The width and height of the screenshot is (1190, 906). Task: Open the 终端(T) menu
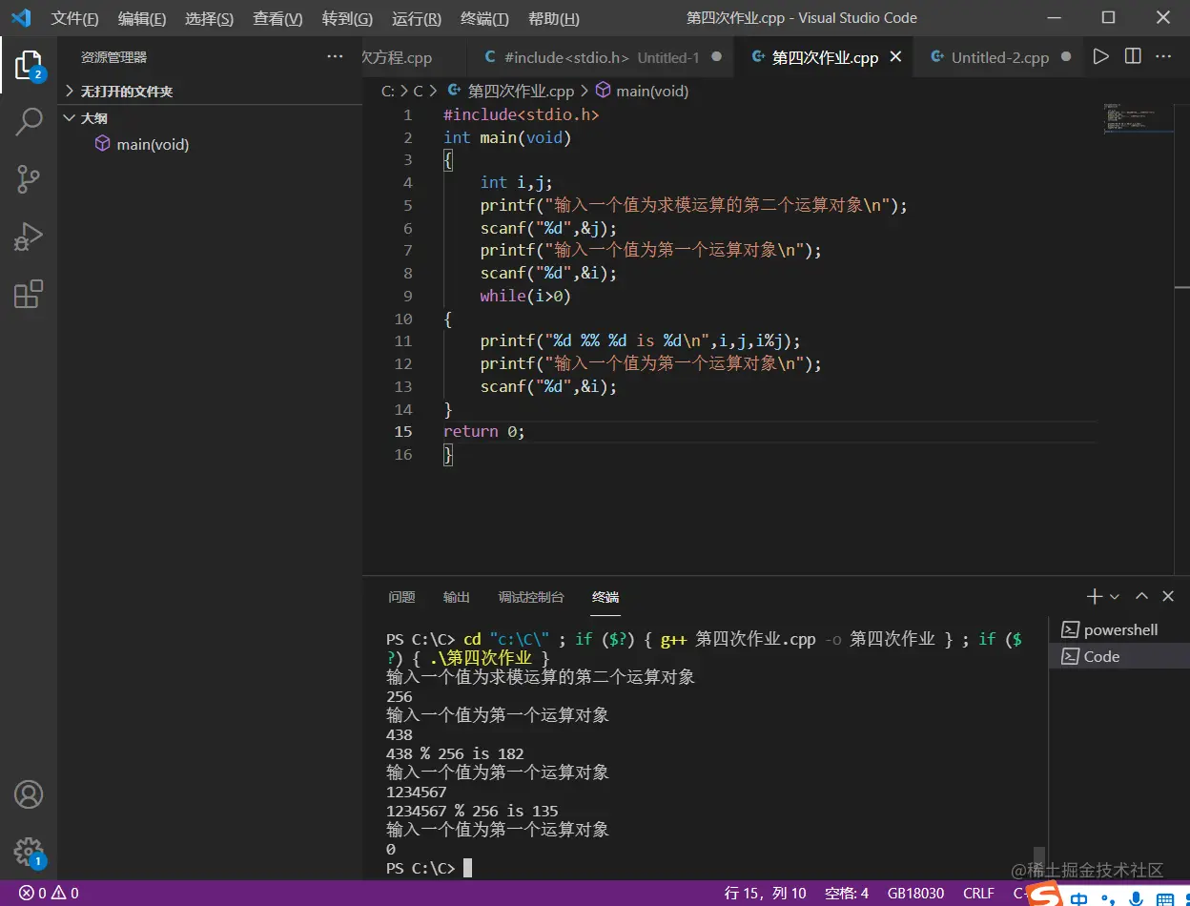tap(484, 18)
